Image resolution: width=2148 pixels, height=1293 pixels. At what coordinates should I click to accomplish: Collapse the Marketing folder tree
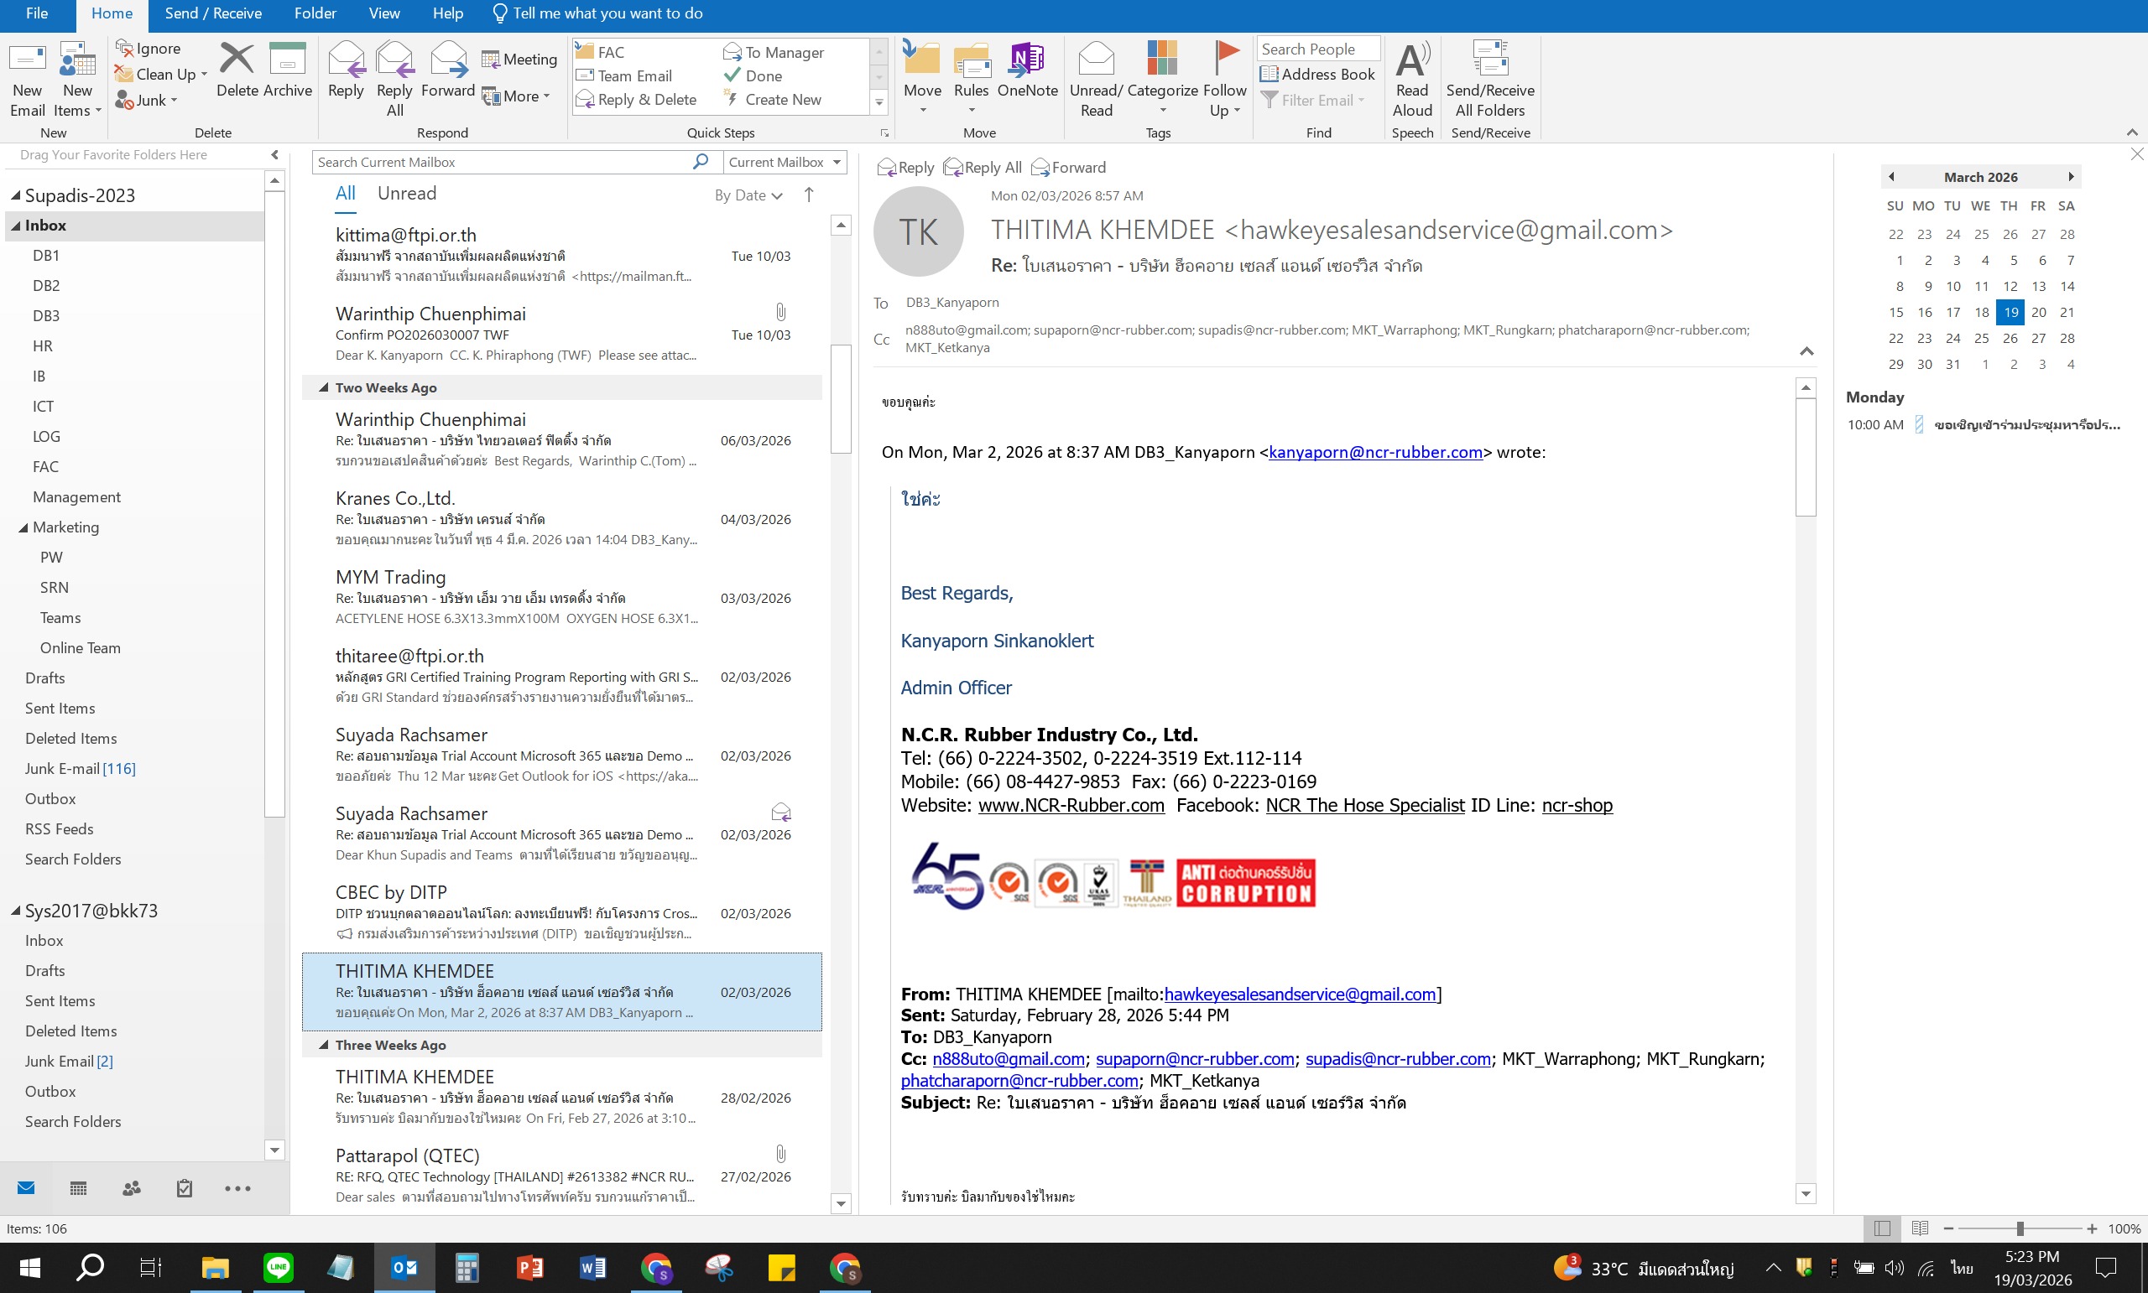pyautogui.click(x=23, y=528)
